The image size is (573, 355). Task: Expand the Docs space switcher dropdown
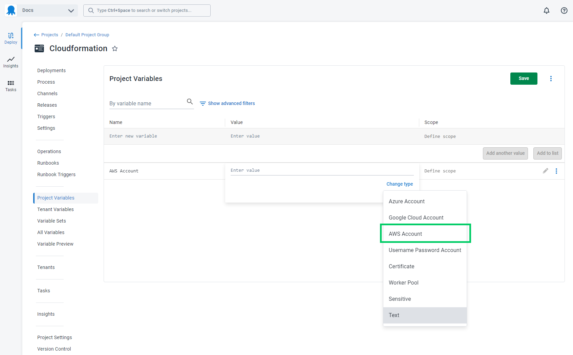47,11
